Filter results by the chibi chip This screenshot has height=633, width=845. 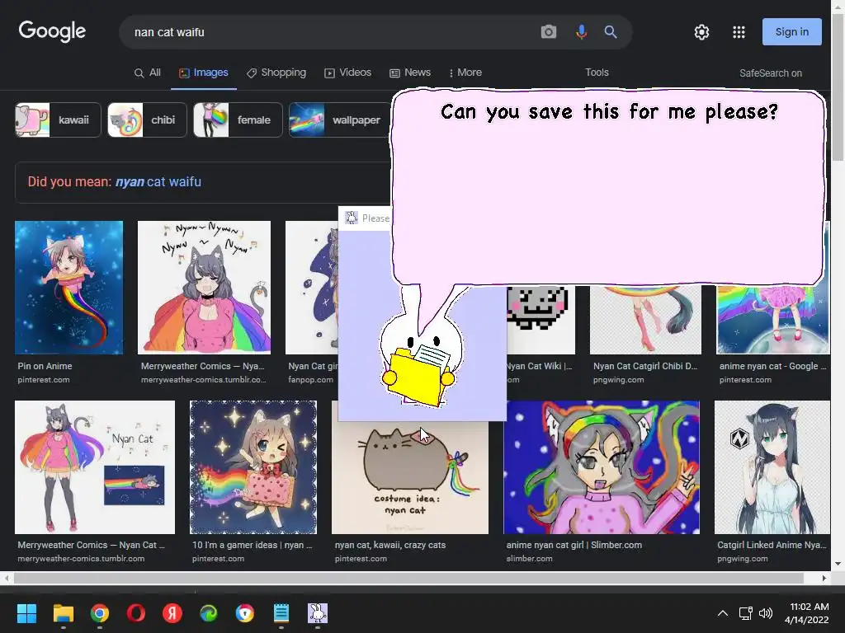(x=147, y=120)
